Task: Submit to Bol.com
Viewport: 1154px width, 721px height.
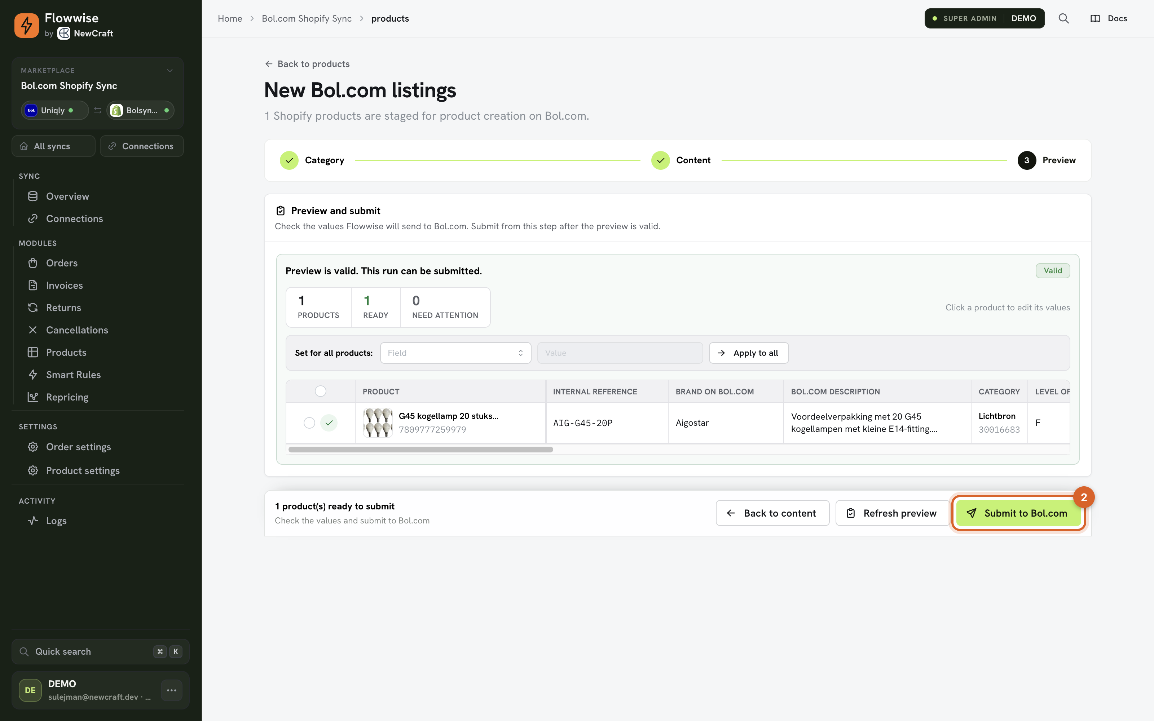Action: [1018, 513]
